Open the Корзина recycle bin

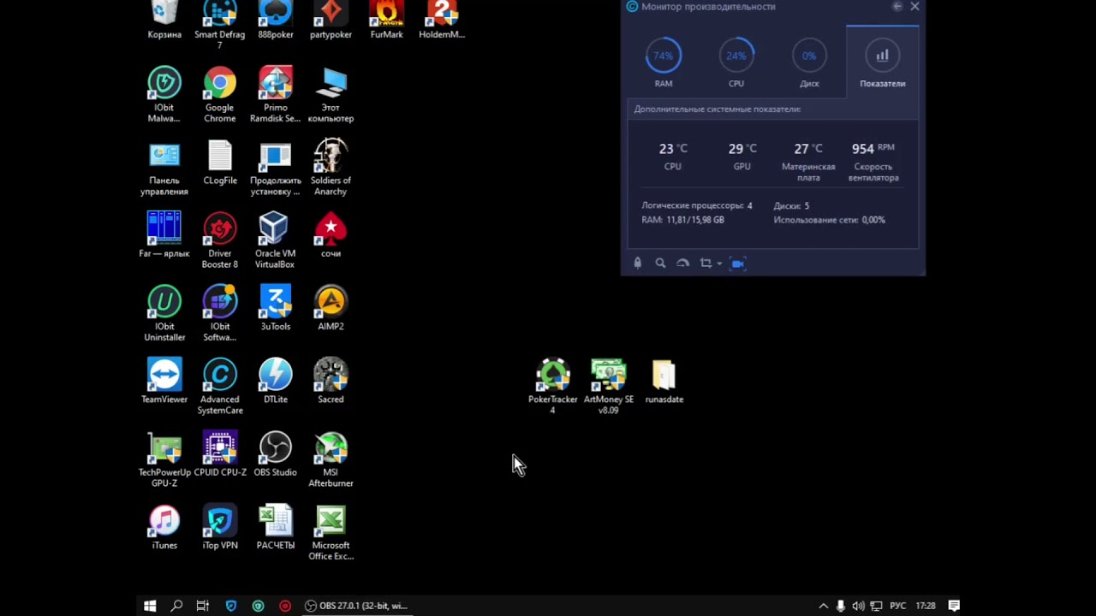point(164,21)
